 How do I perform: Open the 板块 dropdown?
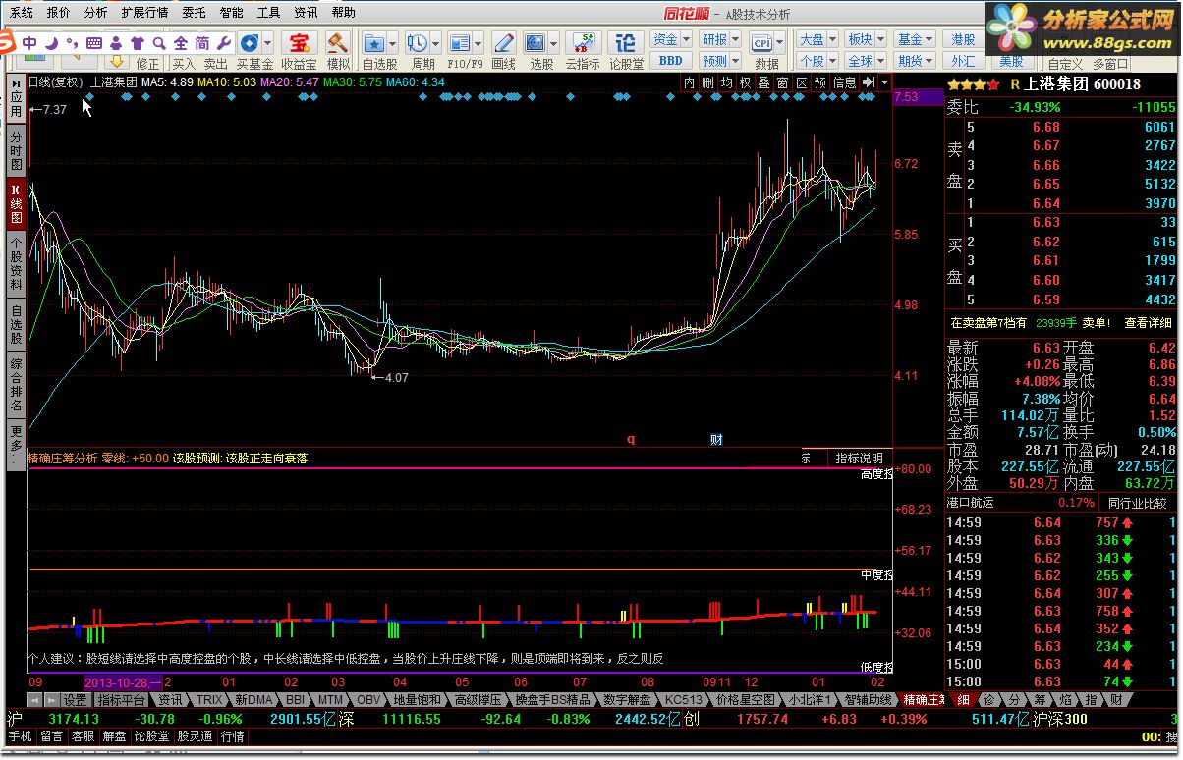tap(865, 39)
